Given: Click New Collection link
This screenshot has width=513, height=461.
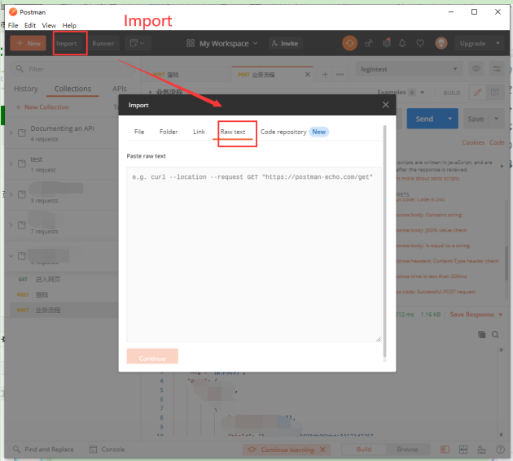Looking at the screenshot, I should click(42, 107).
